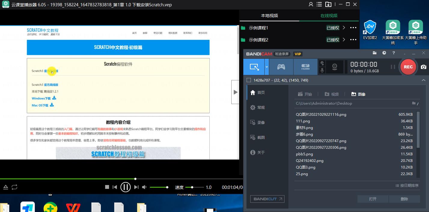Viewport: 429px width, 212px height.
Task: Stop the video playback
Action: tap(107, 187)
